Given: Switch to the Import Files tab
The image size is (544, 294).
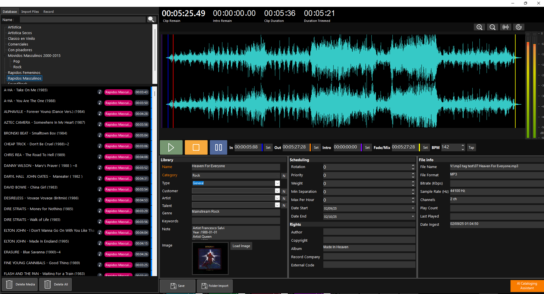Looking at the screenshot, I should click(x=30, y=12).
